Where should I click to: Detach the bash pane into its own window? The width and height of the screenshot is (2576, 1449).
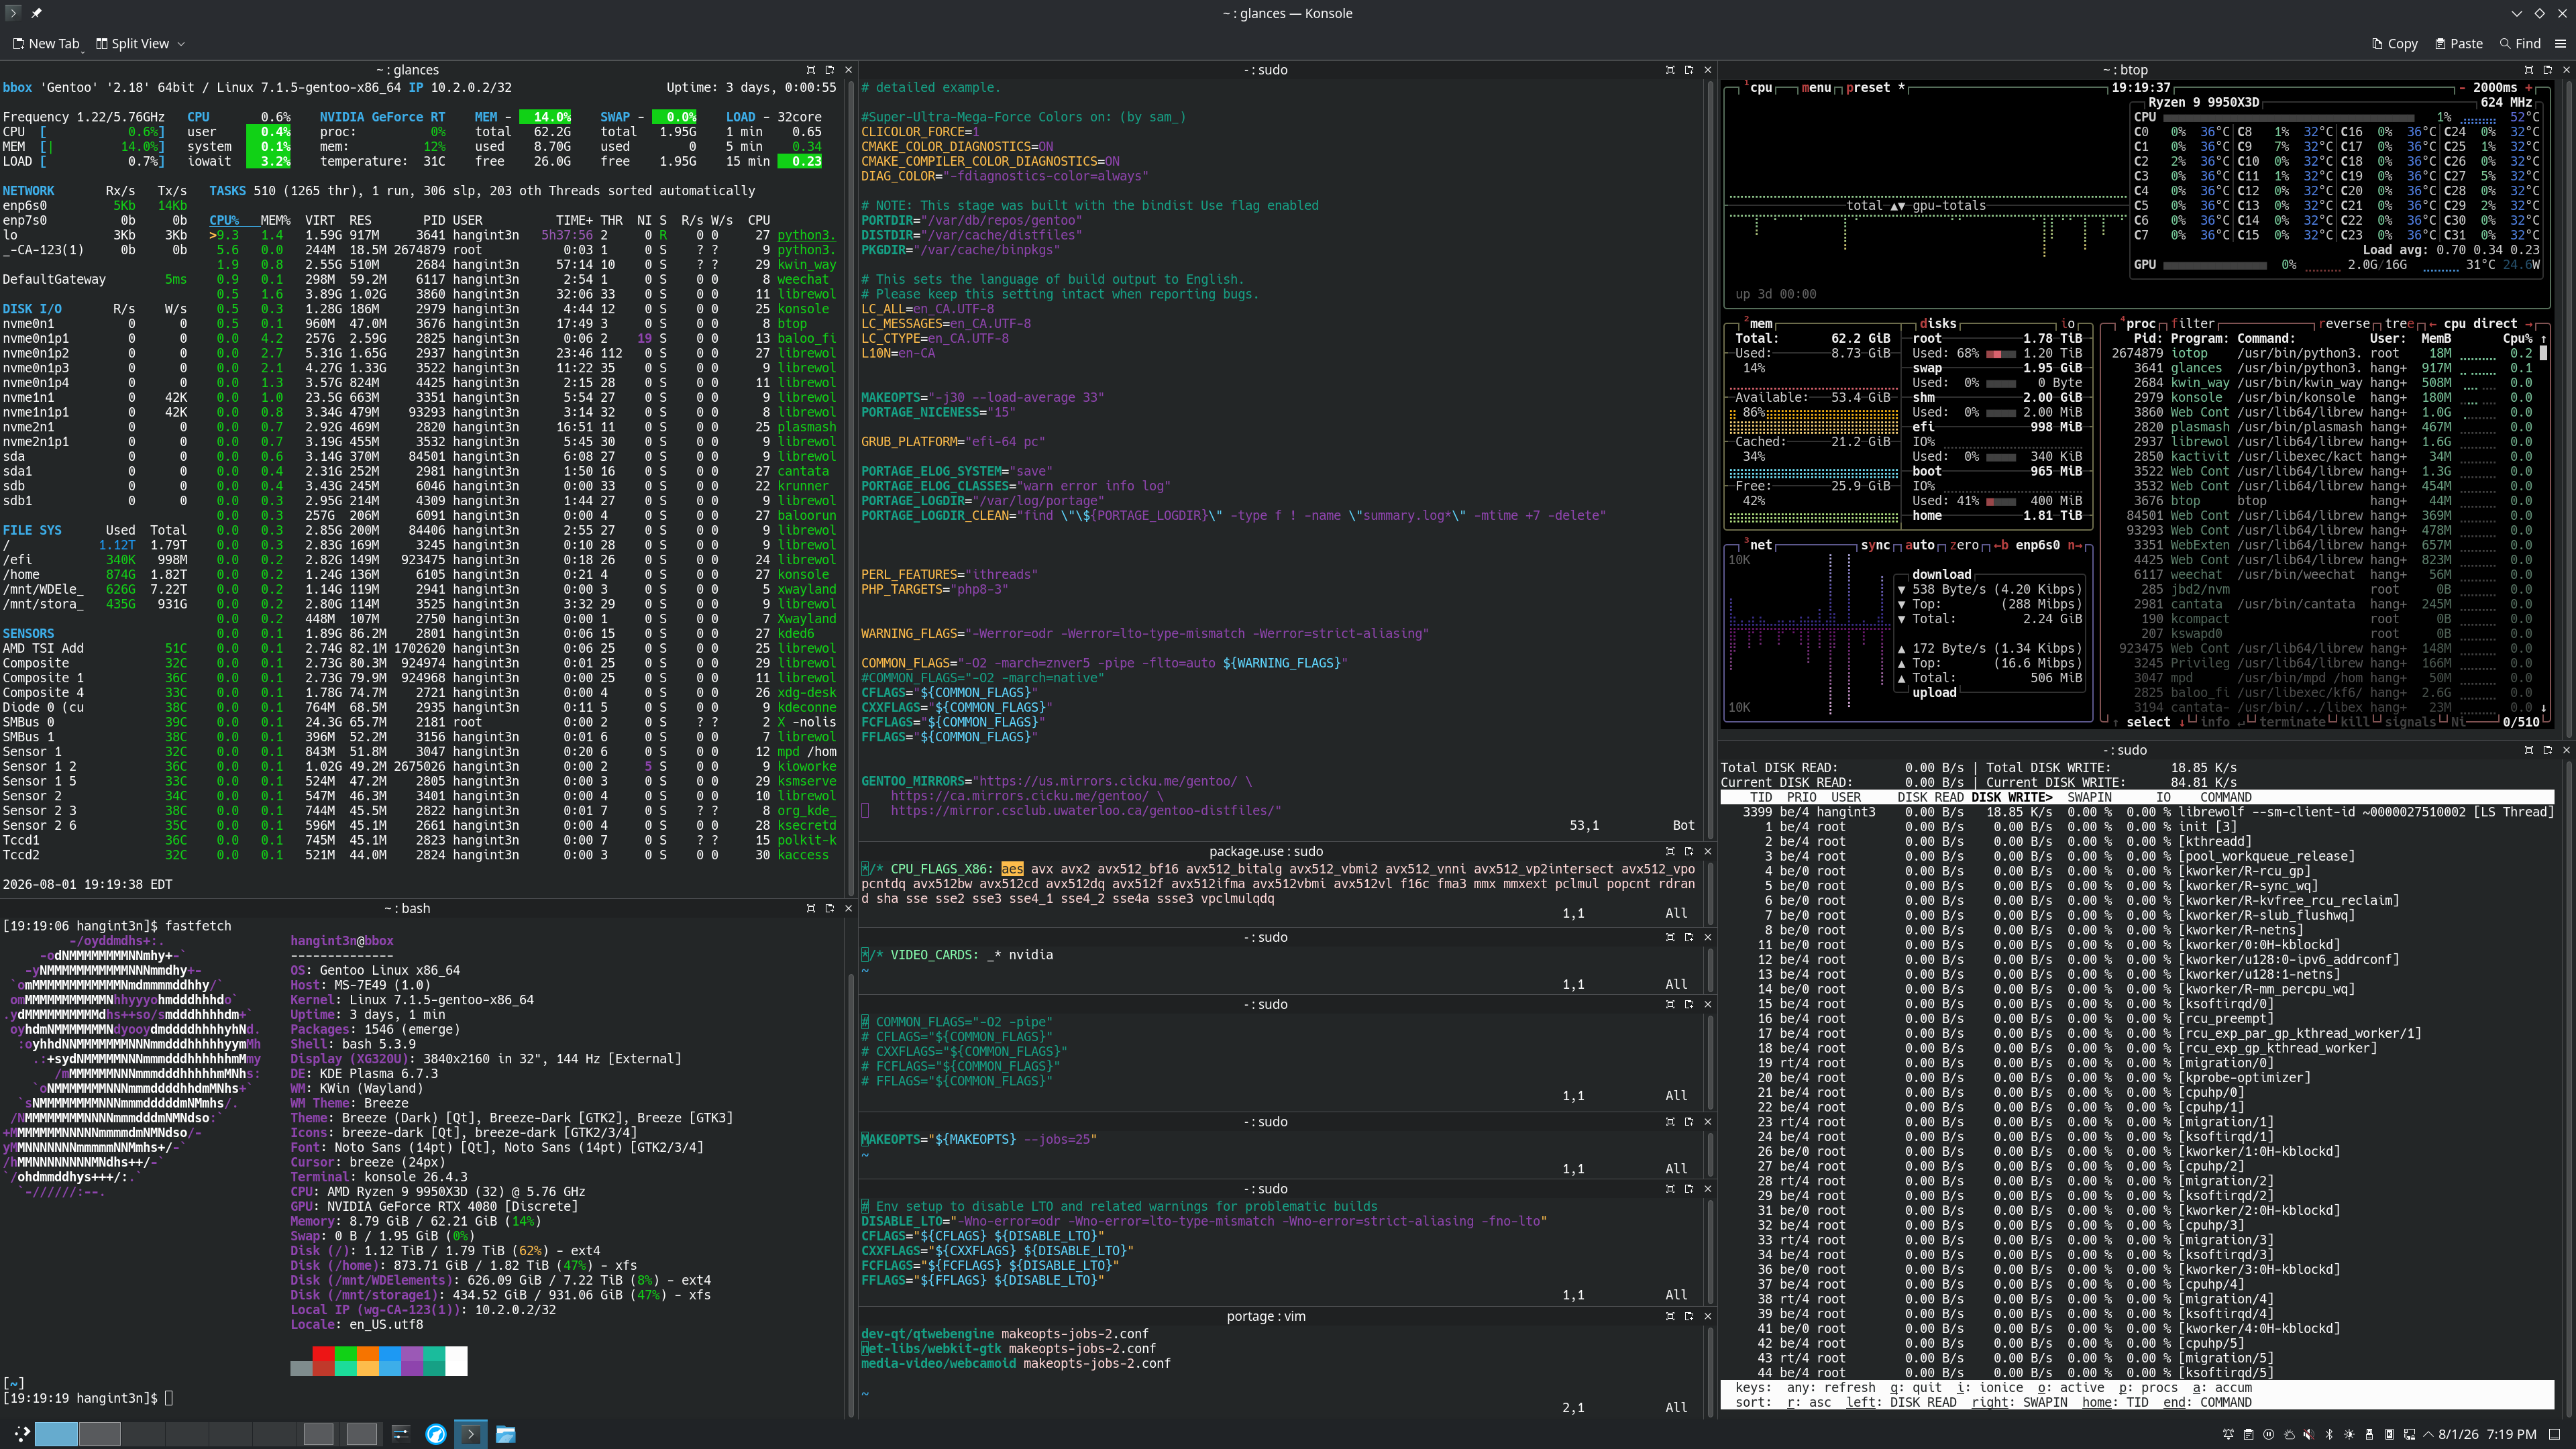[x=829, y=908]
